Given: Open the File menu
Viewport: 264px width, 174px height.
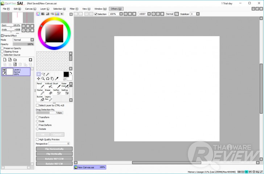Looking at the screenshot, I should [6, 9].
